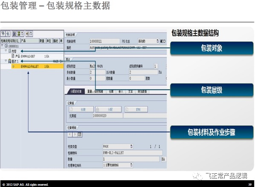Screen dimensions: 255x187
Task: Collapse the 层次 1 tree node
Action: pos(6,61)
